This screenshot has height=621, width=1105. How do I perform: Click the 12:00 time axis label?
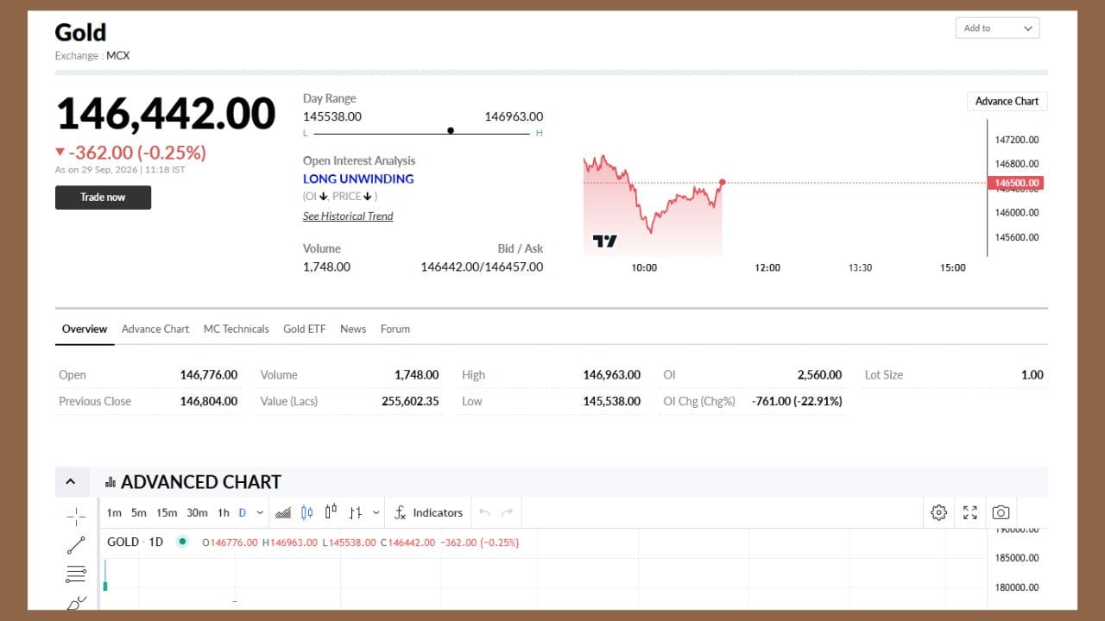pos(767,267)
